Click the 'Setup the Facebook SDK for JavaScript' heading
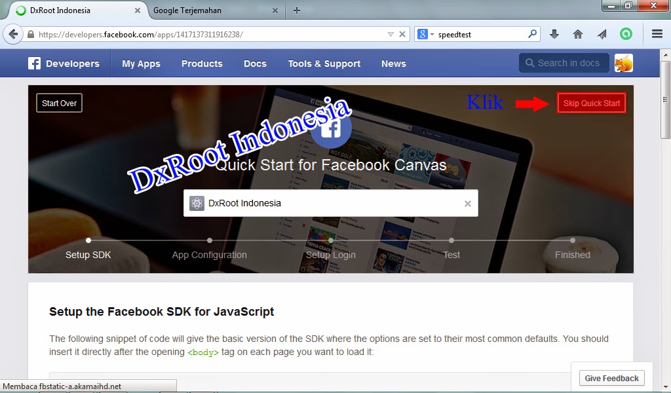This screenshot has height=393, width=671. click(161, 311)
